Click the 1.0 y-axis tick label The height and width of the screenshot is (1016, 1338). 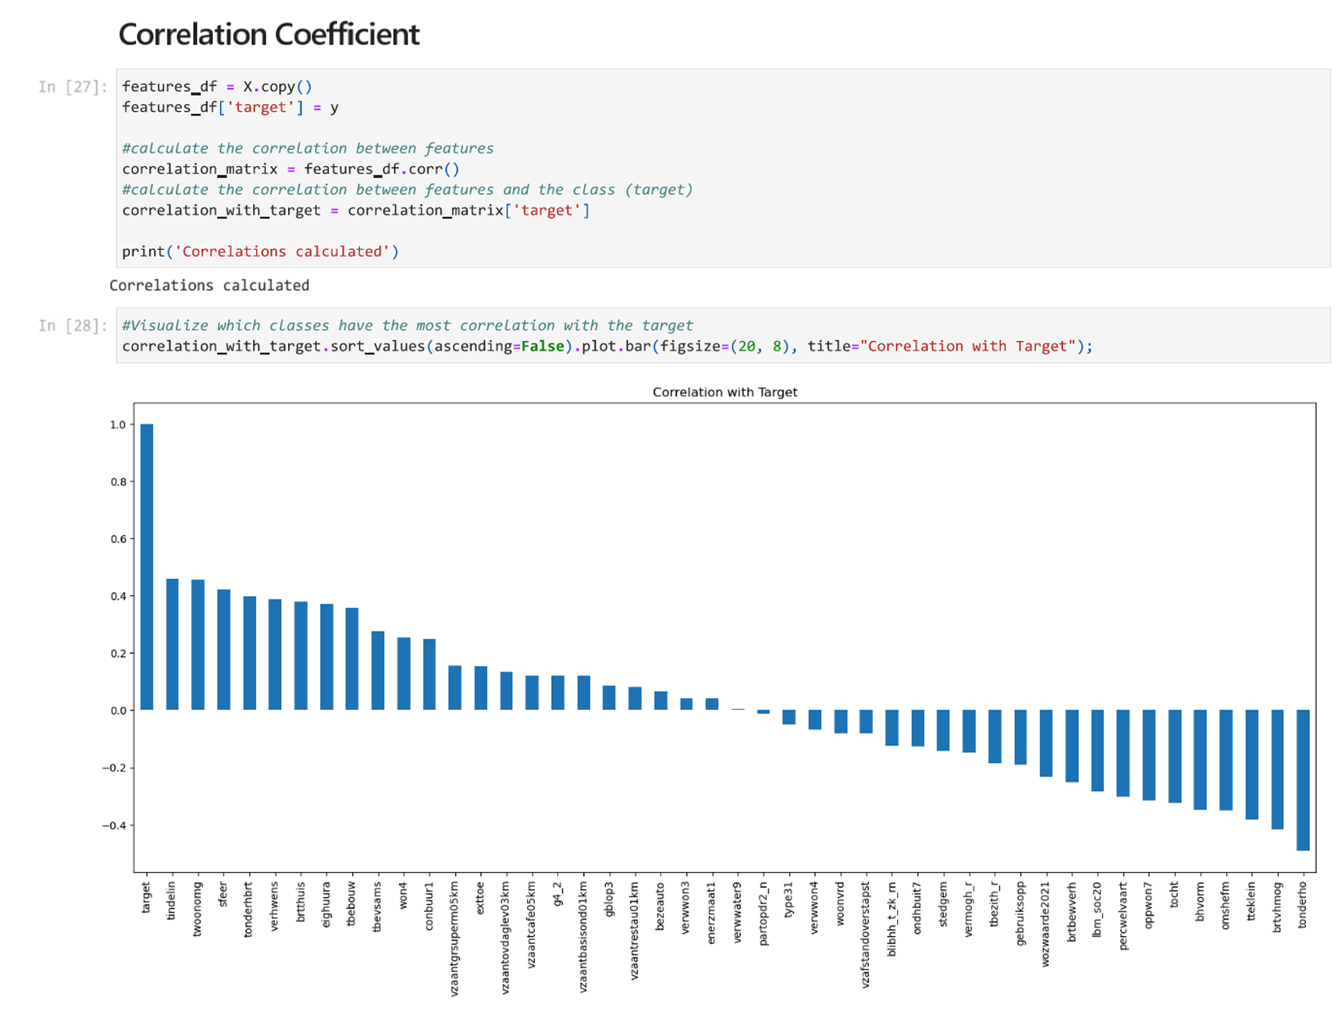118,424
